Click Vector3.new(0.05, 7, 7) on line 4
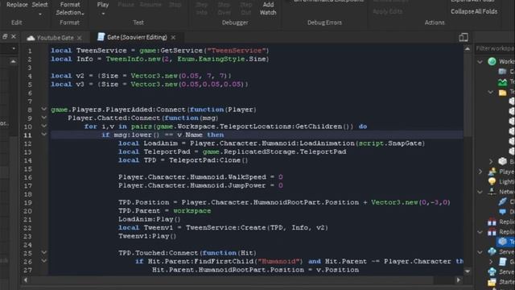The image size is (515, 290). 179,76
